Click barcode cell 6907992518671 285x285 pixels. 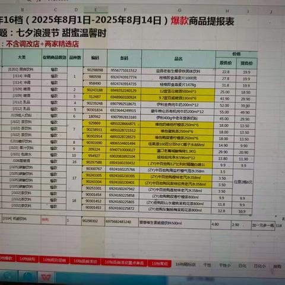click(123, 104)
